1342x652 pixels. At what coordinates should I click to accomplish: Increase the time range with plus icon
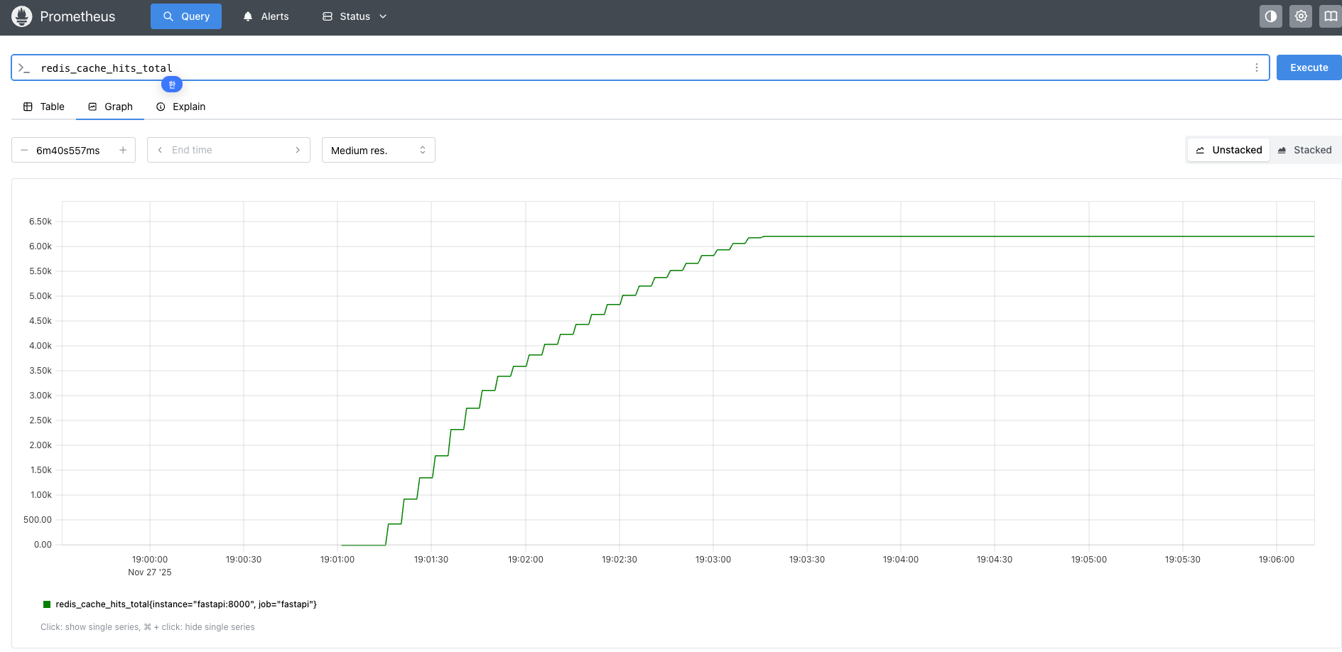[123, 150]
